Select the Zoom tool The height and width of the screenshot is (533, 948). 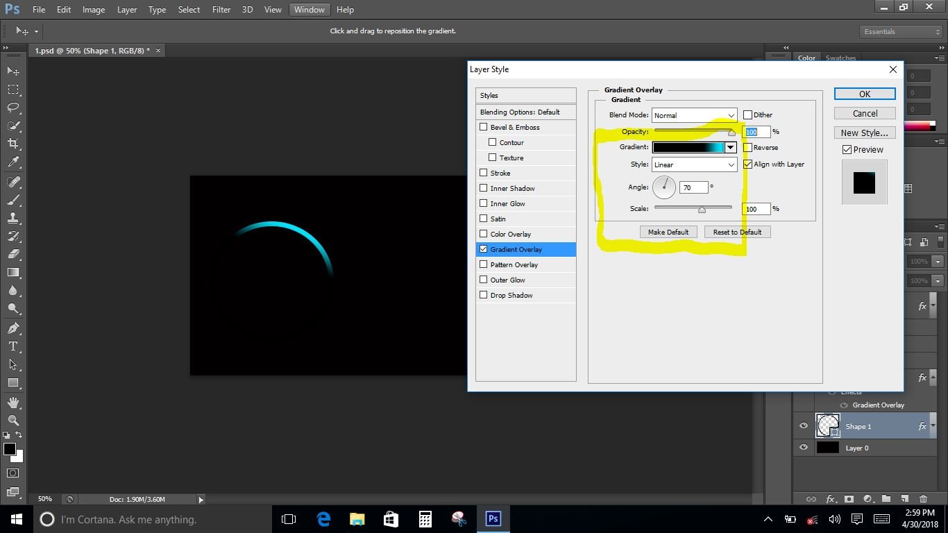tap(13, 420)
